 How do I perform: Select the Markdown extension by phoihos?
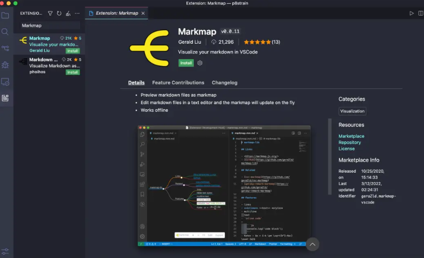(49, 66)
